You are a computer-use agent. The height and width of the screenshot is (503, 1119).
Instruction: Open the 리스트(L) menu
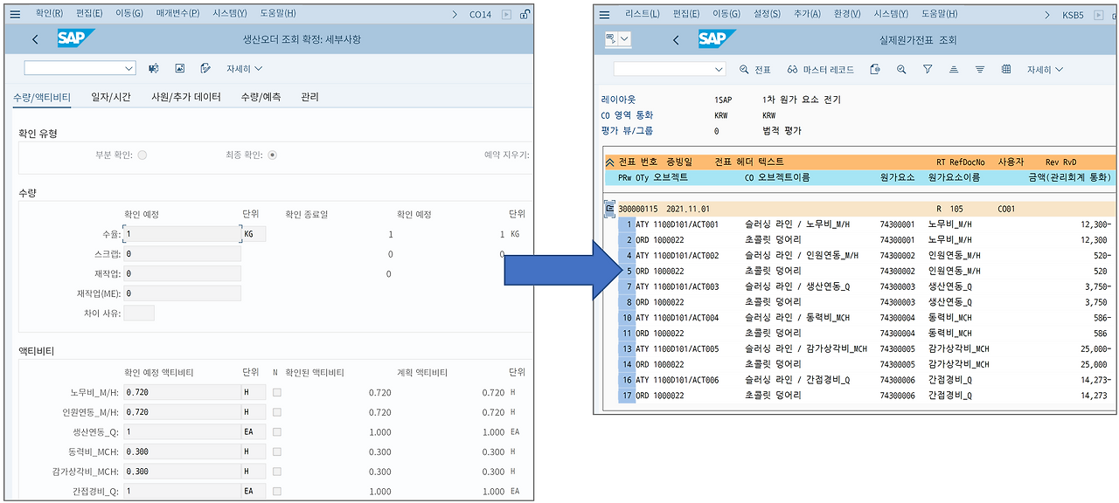[644, 14]
